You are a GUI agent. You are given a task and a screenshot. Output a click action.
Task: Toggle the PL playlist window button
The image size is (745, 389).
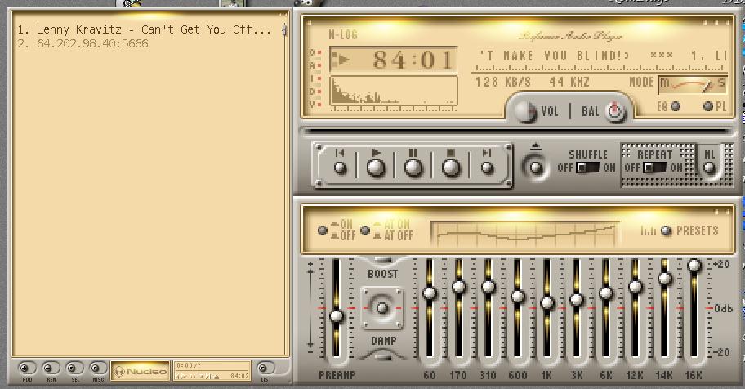tap(708, 106)
